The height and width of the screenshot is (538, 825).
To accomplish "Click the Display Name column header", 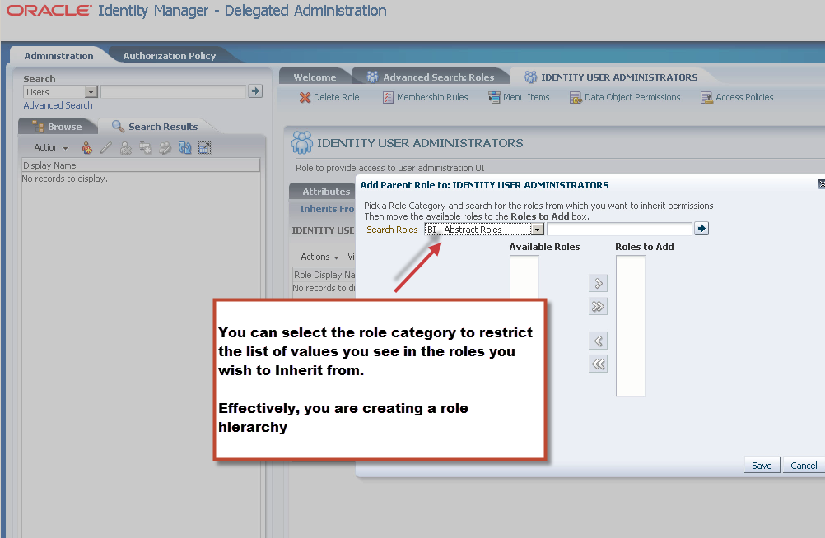I will [141, 165].
